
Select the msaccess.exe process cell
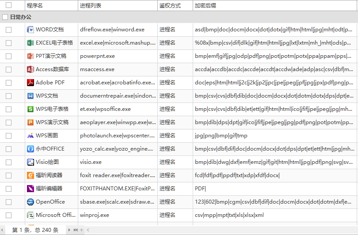coord(118,69)
